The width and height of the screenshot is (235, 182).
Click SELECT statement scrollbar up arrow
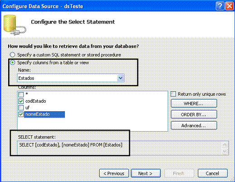pos(225,145)
